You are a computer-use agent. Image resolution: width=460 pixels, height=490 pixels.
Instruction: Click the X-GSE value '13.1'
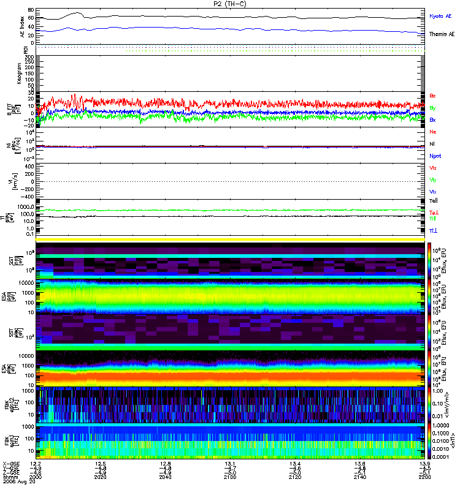coord(230,464)
